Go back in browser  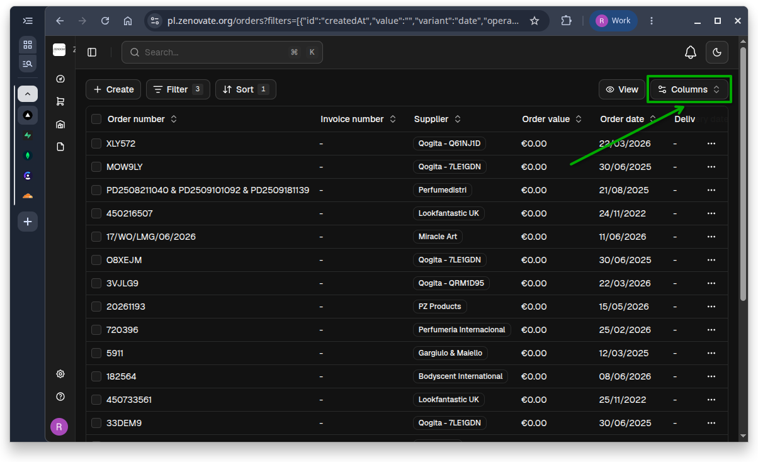coord(60,21)
